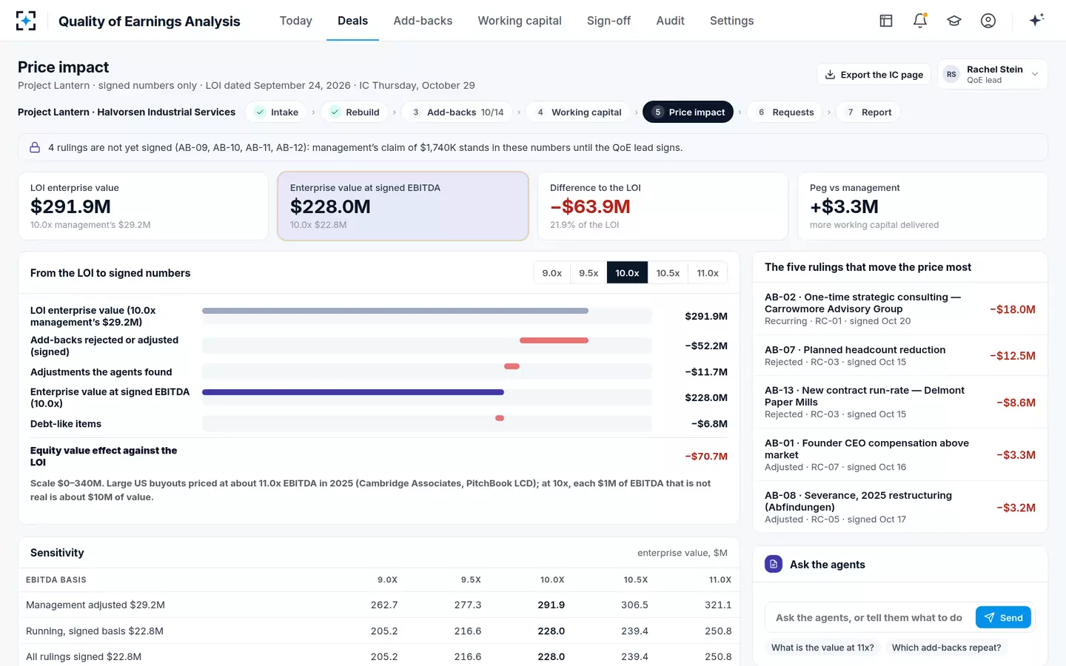1066x666 pixels.
Task: Choose suggestion Which add-backs repeat?
Action: pyautogui.click(x=946, y=647)
